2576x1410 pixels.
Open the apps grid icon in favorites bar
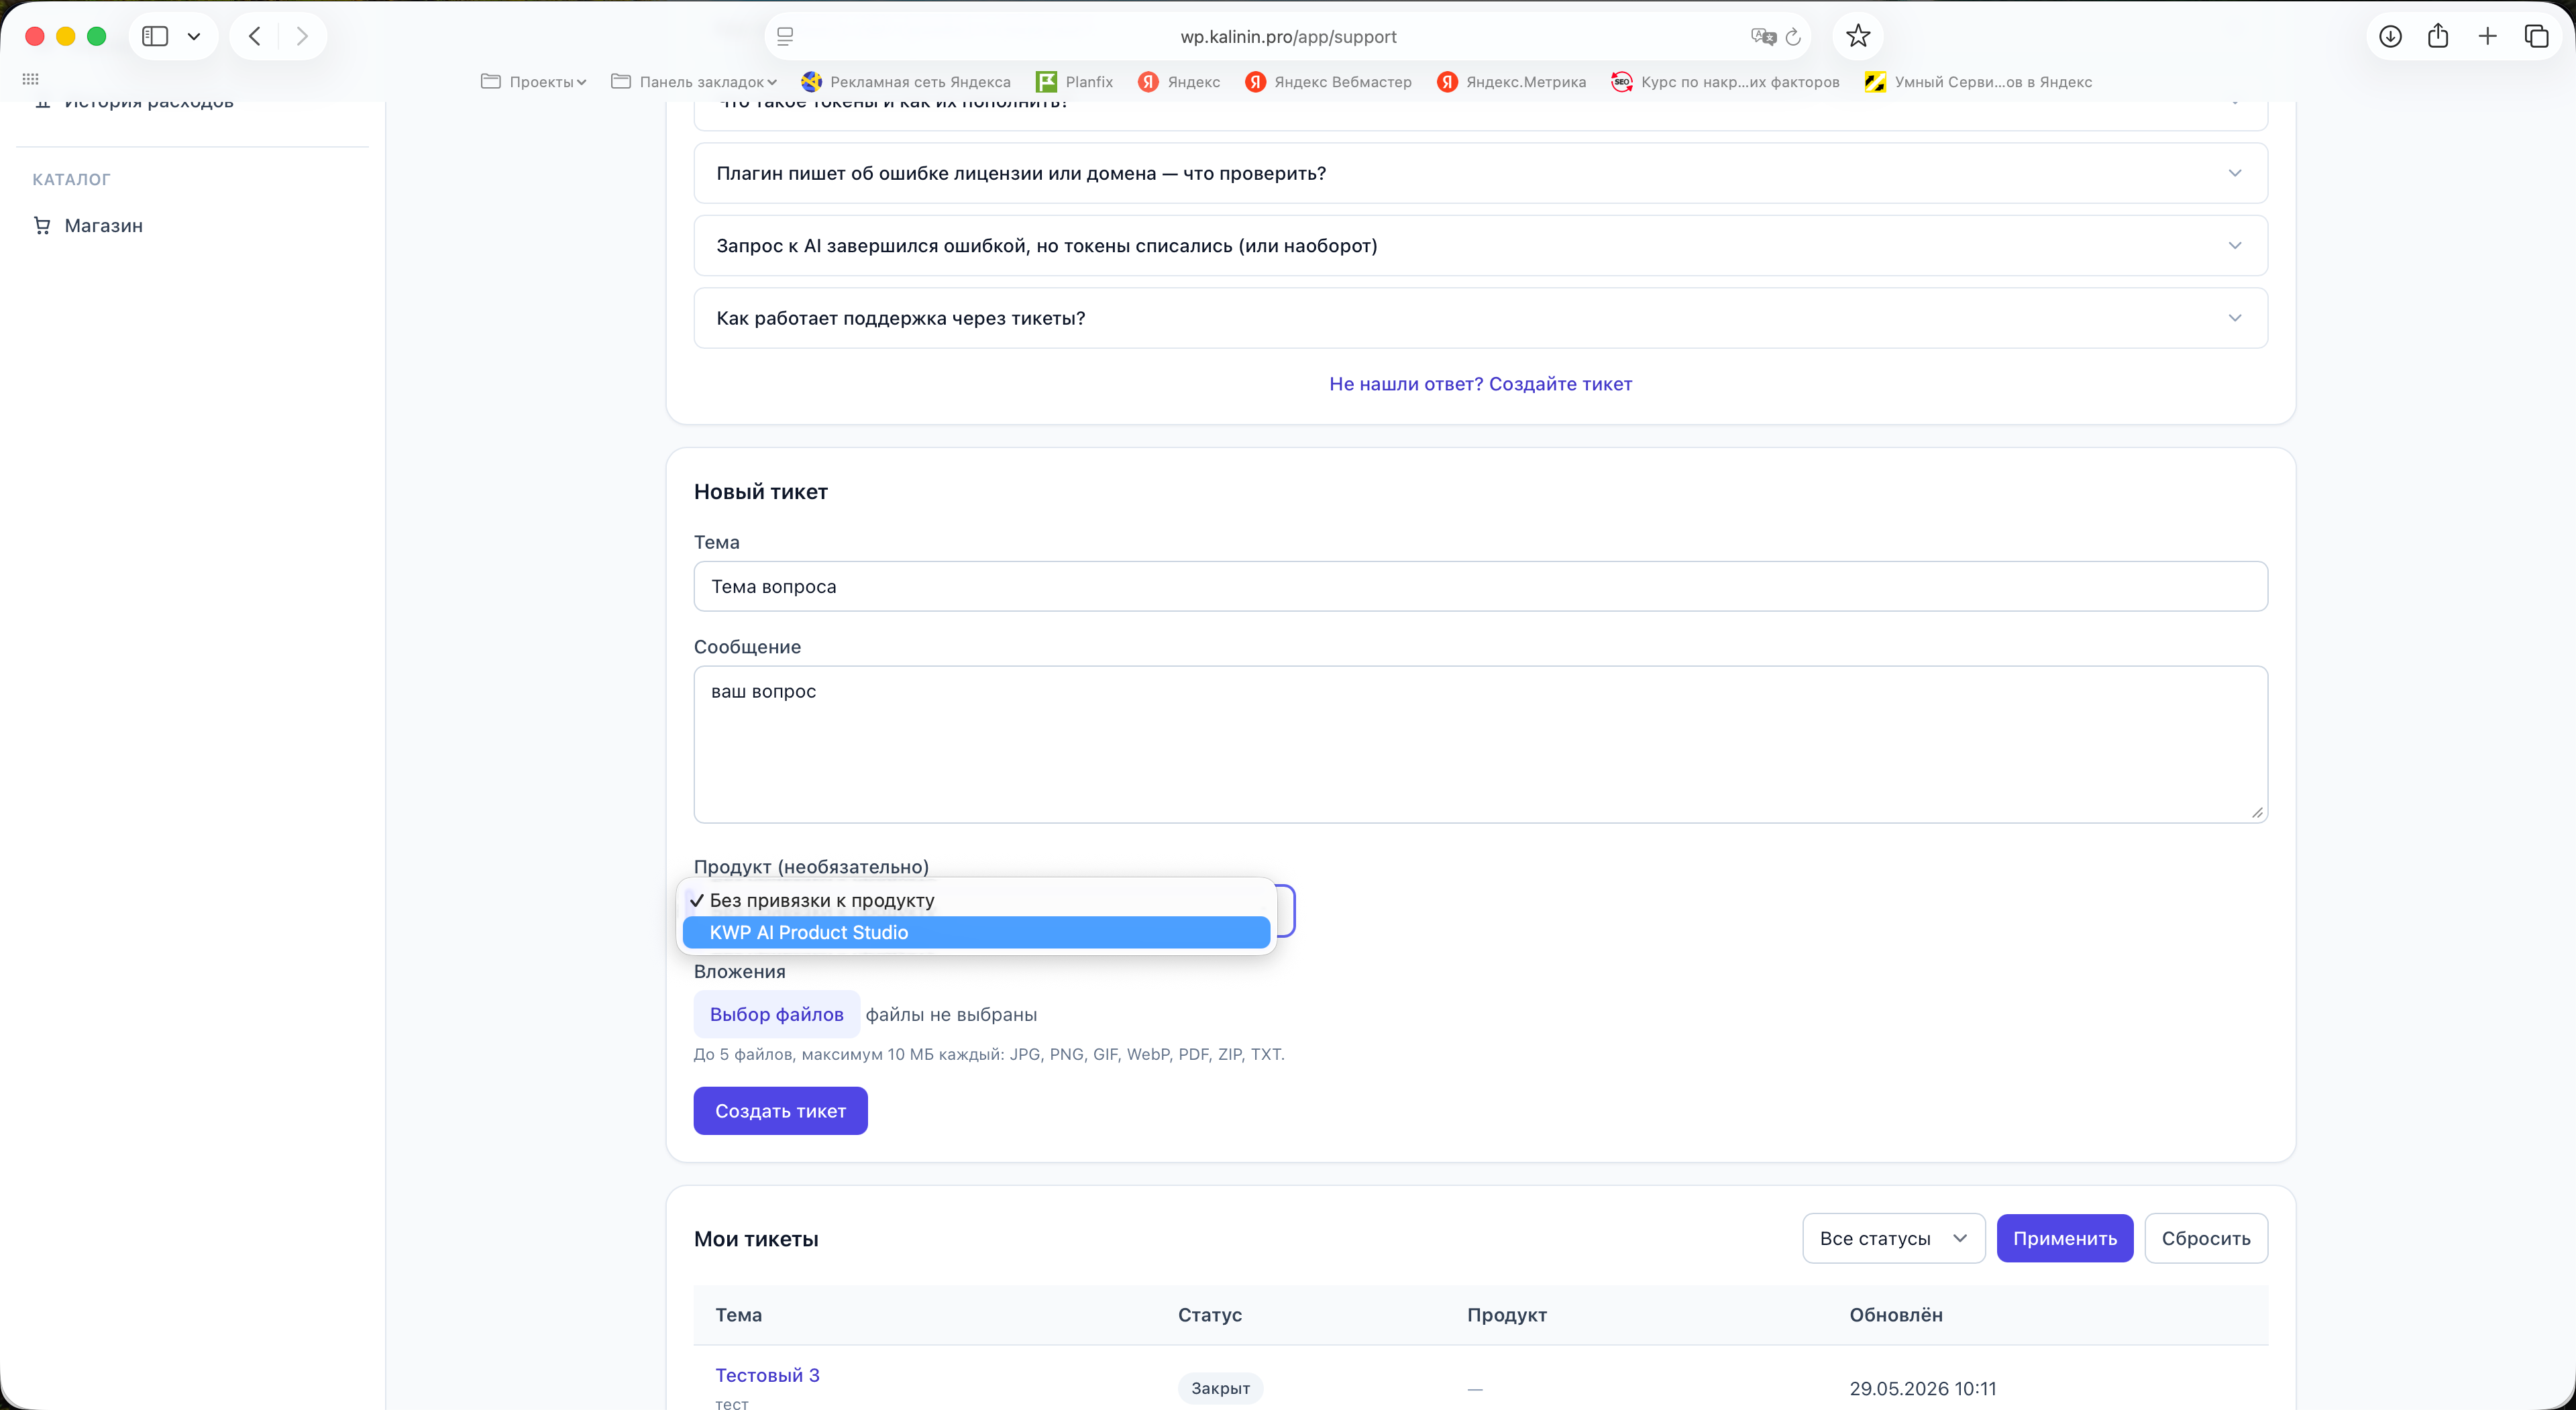click(31, 79)
